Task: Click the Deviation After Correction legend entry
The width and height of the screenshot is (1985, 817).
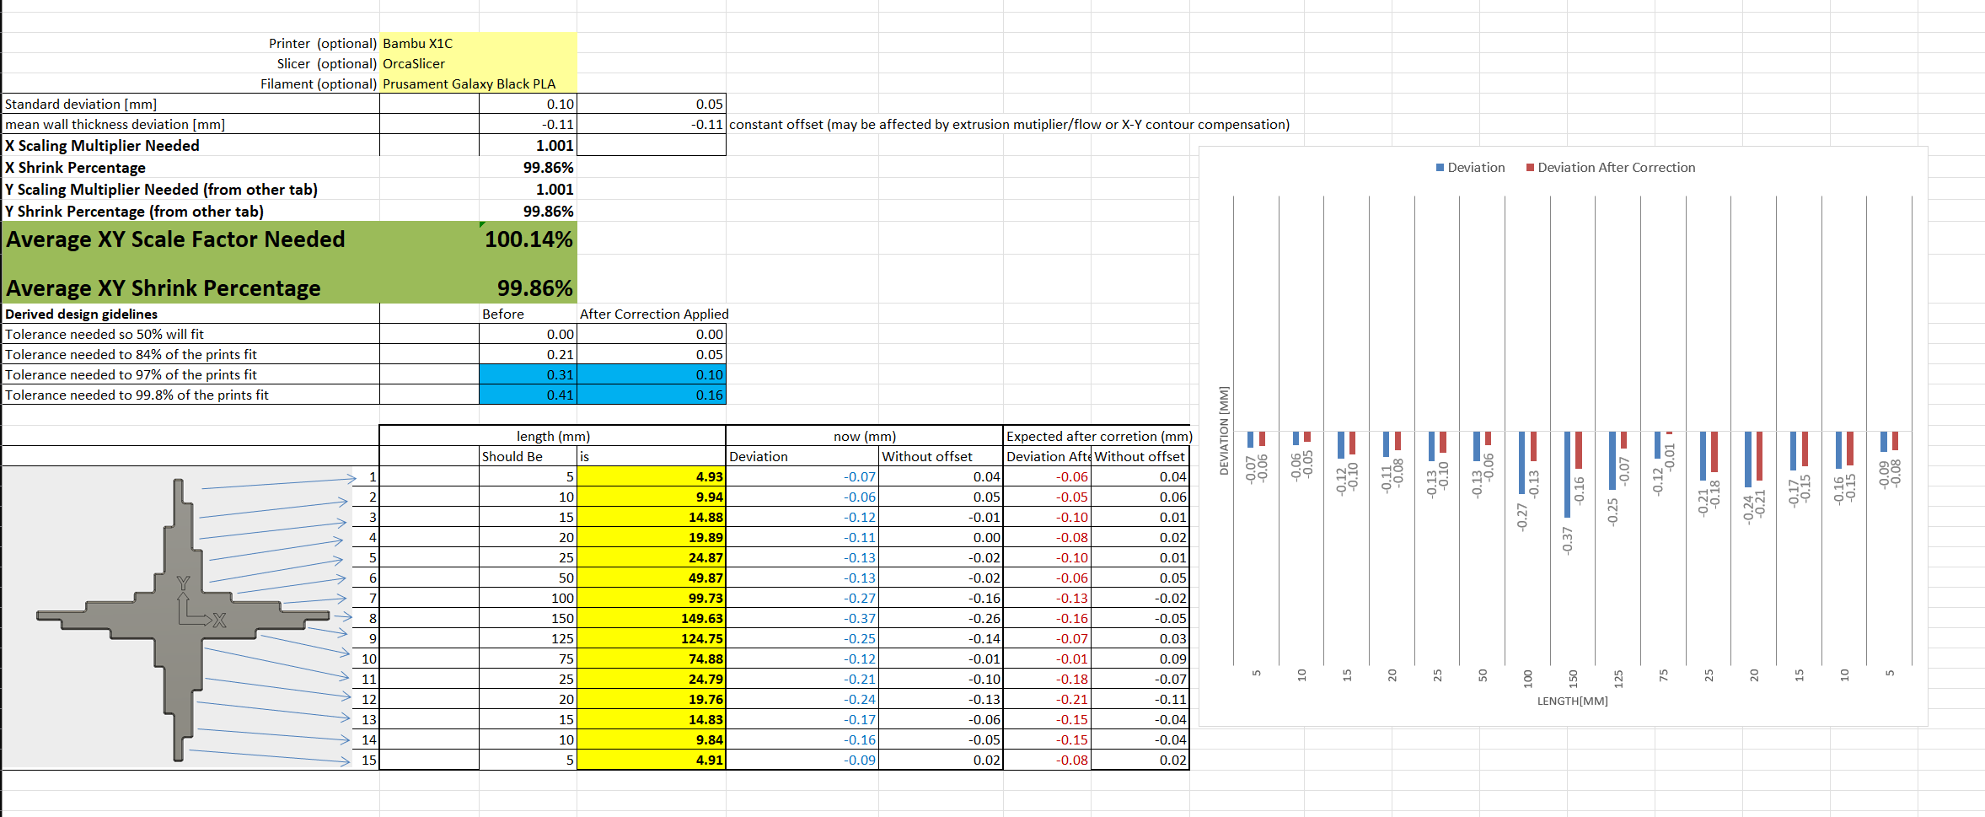Action: pyautogui.click(x=1612, y=168)
